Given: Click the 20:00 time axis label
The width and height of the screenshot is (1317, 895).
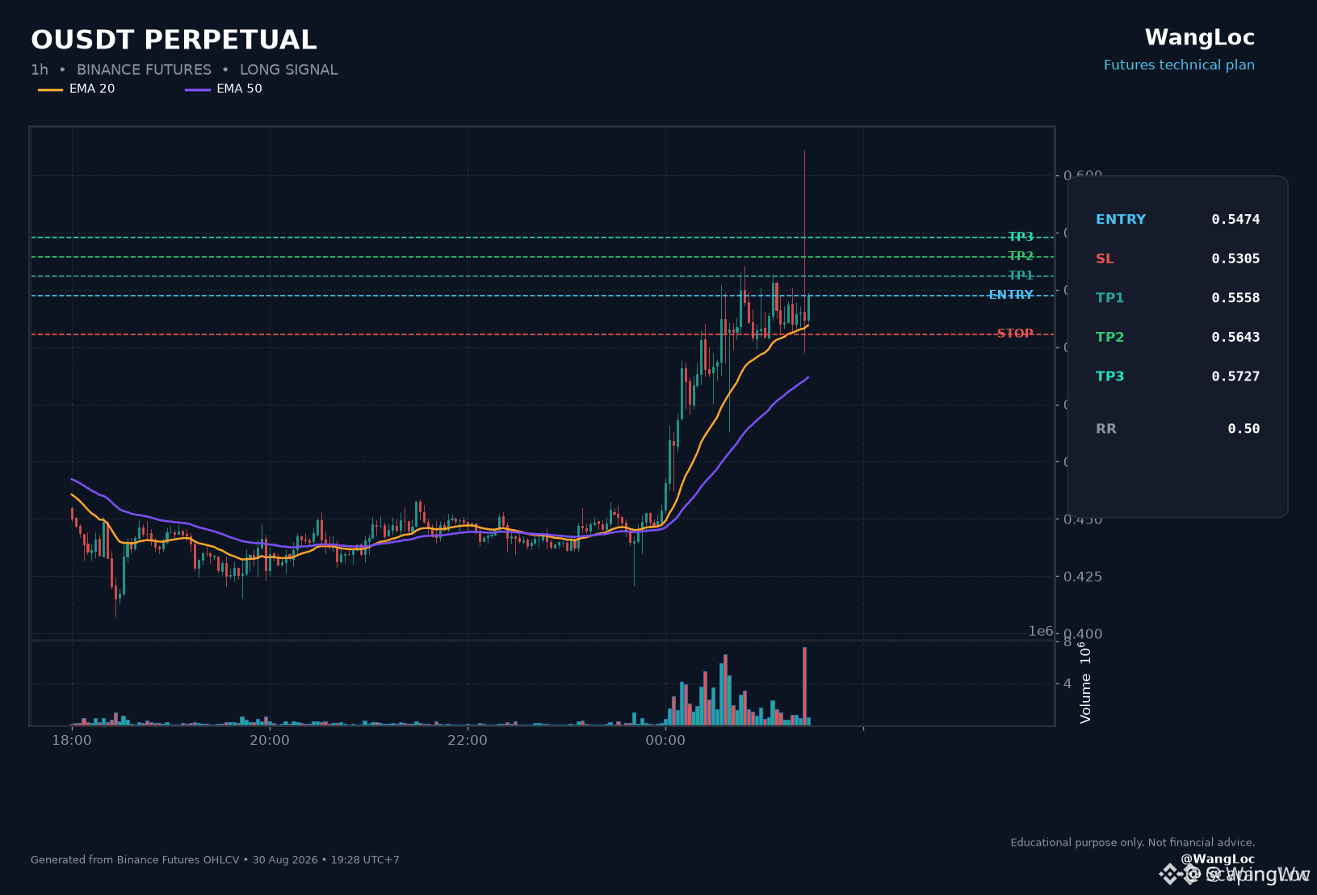Looking at the screenshot, I should click(x=270, y=741).
